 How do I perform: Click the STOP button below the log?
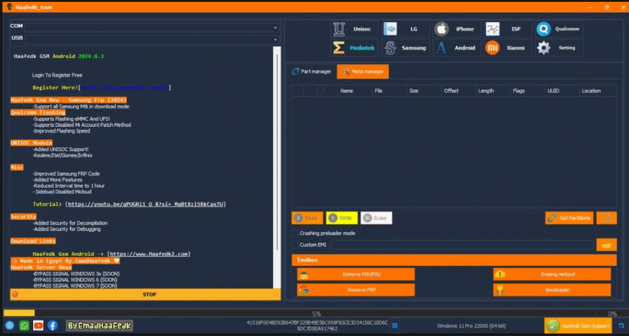145,294
